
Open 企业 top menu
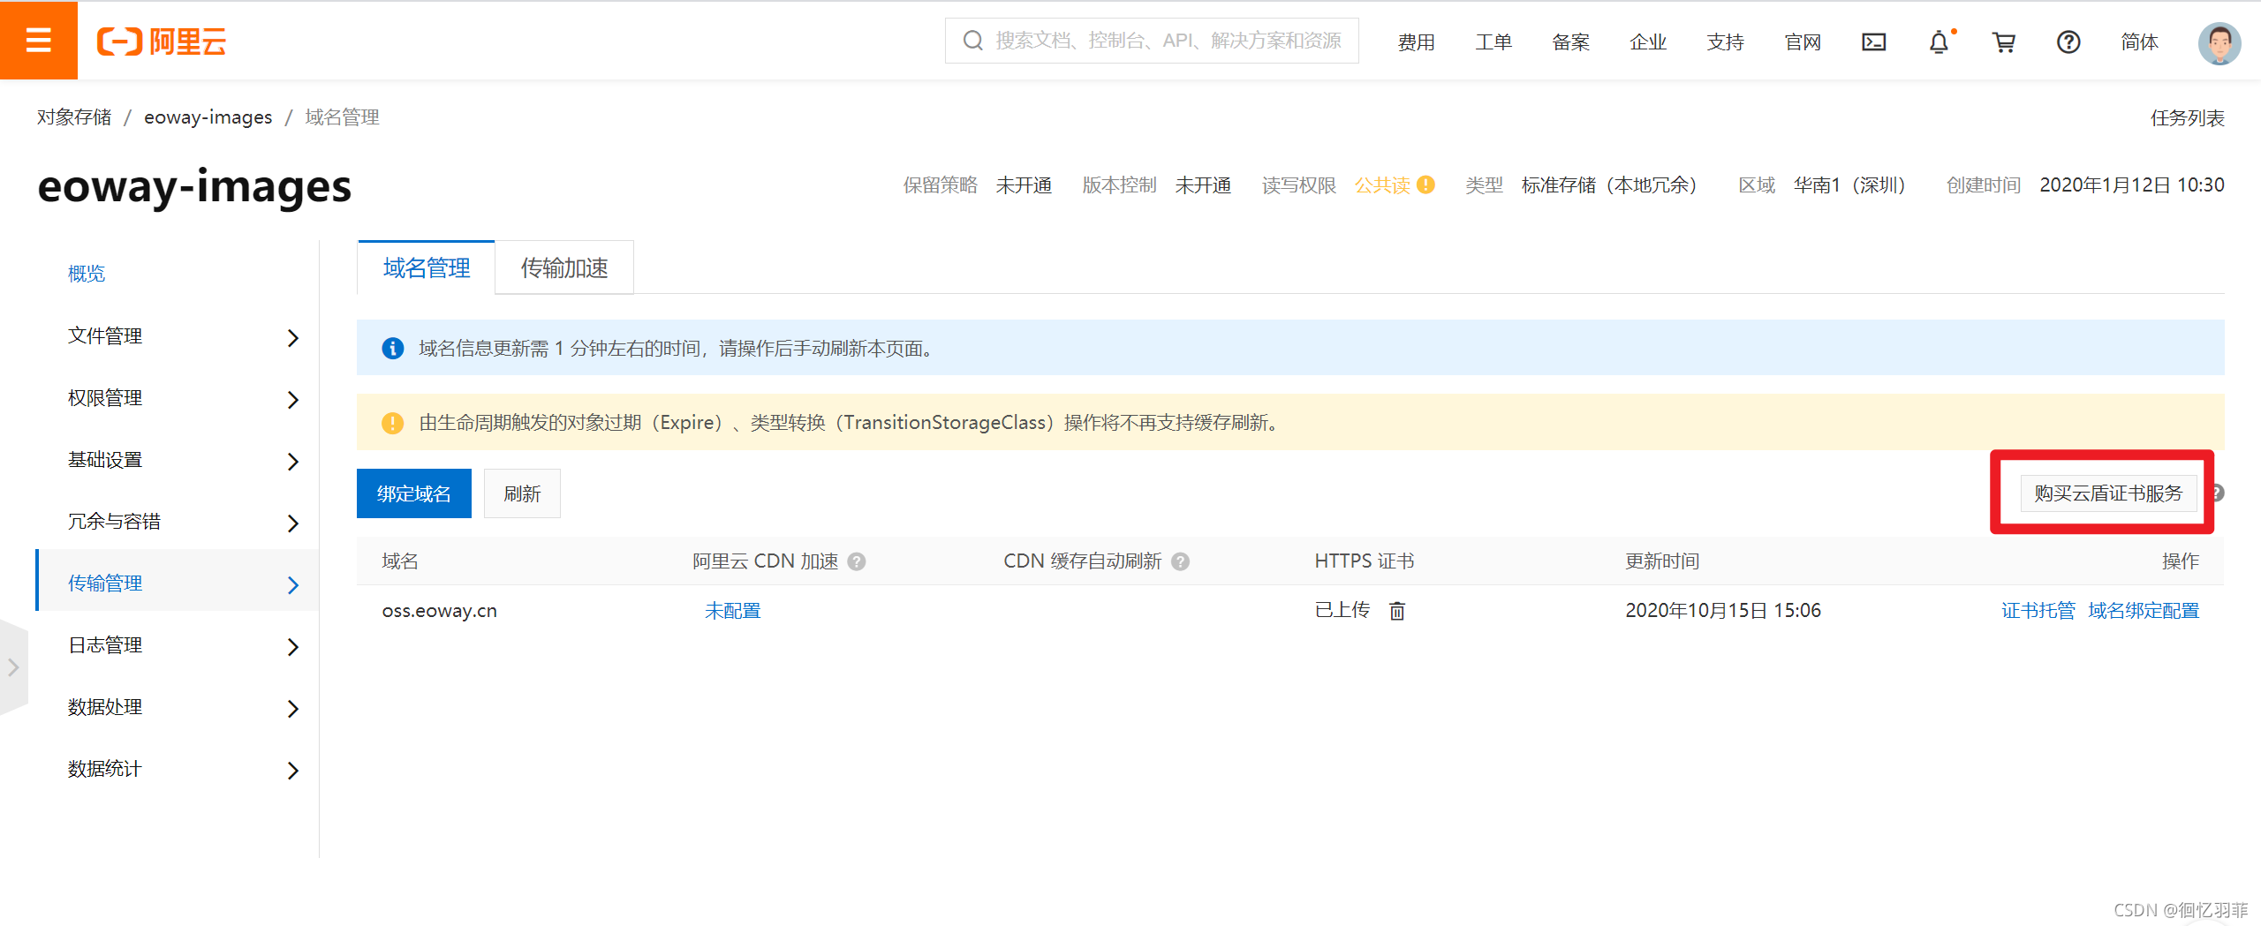pyautogui.click(x=1648, y=41)
